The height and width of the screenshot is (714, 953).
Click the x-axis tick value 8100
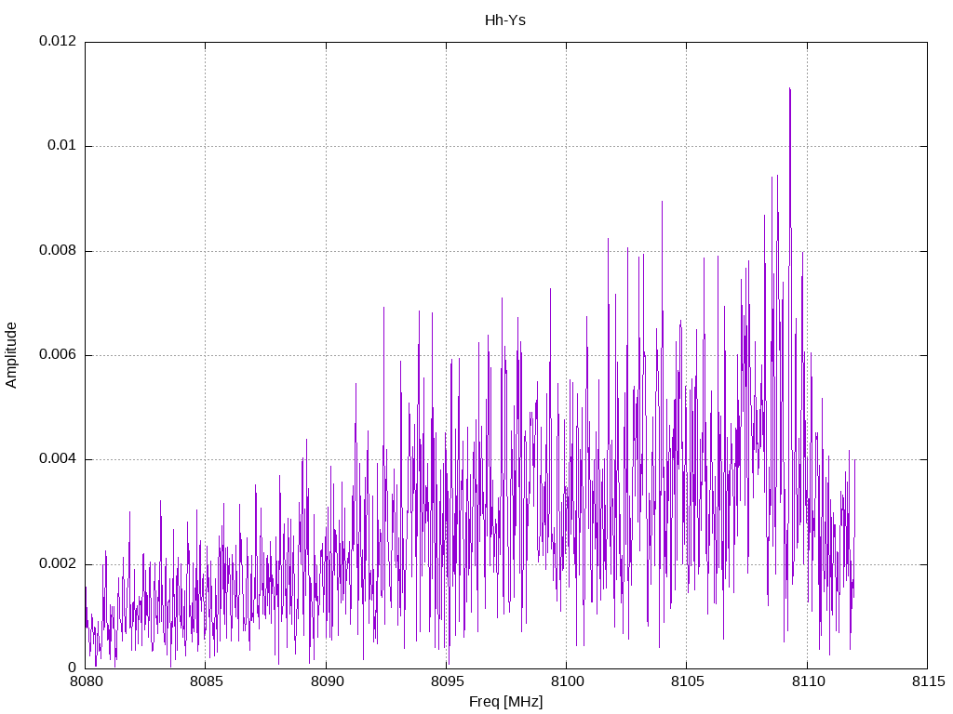tap(567, 681)
